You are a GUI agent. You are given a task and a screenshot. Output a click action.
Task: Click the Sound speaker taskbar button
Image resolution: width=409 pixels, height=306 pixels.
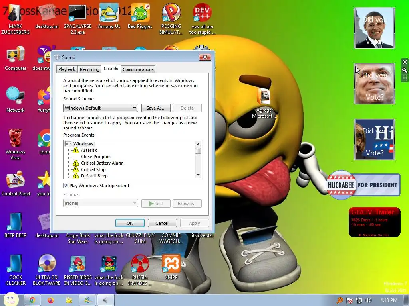point(105,300)
